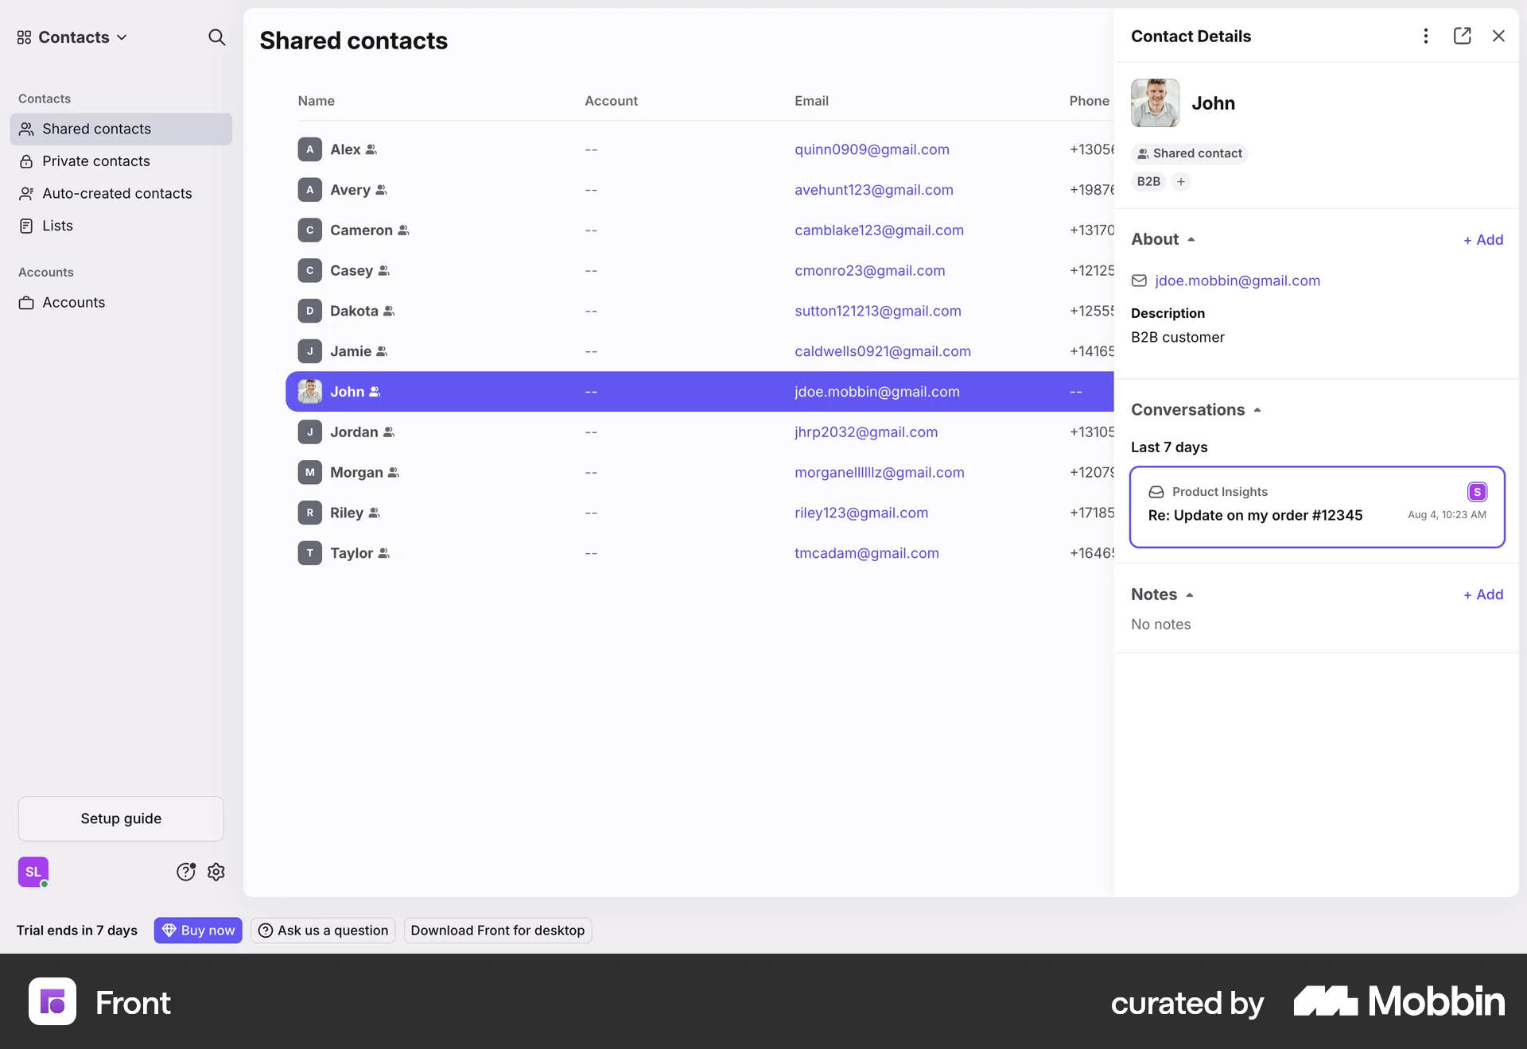Open contact in new window icon
Image resolution: width=1527 pixels, height=1049 pixels.
pos(1462,36)
